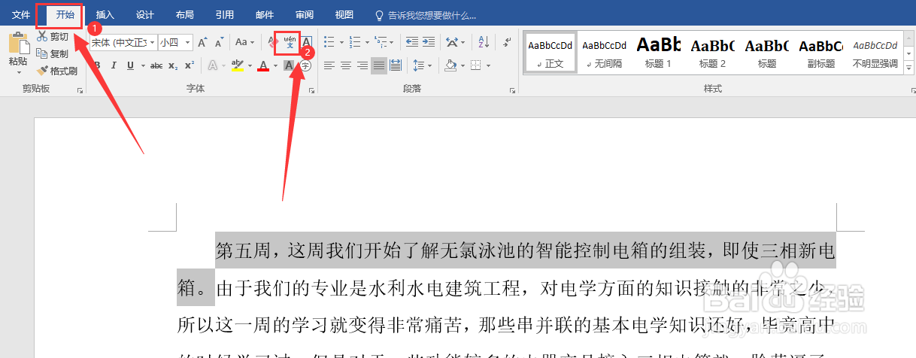Clear all formatting with eraser icon
This screenshot has height=358, width=916.
(x=273, y=42)
